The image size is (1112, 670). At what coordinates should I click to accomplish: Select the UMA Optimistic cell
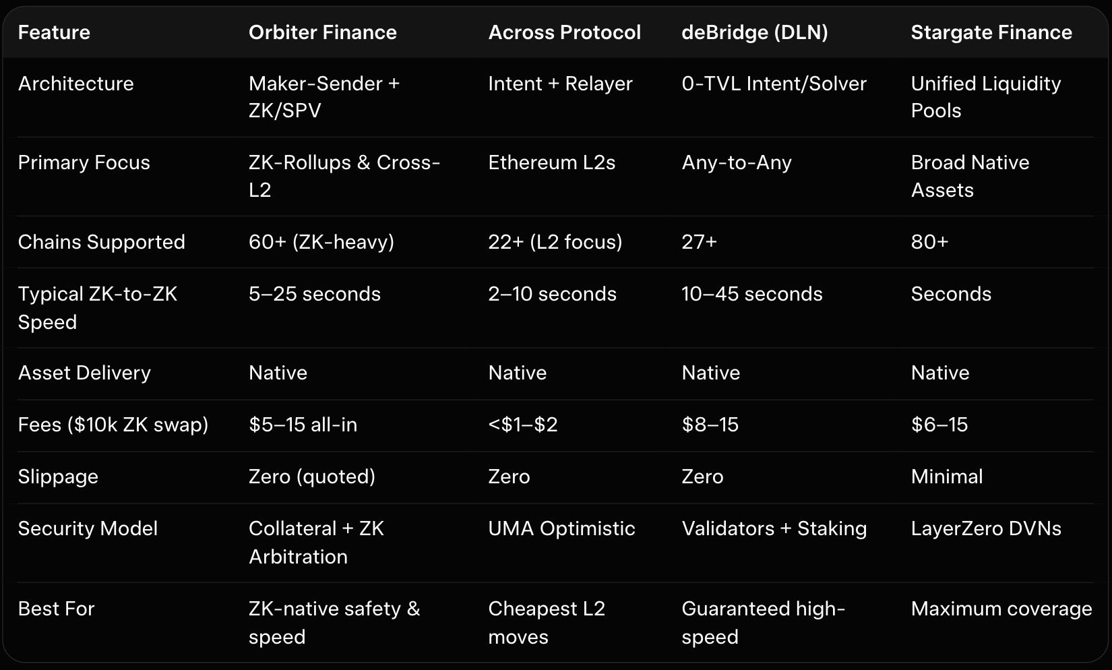(x=561, y=528)
